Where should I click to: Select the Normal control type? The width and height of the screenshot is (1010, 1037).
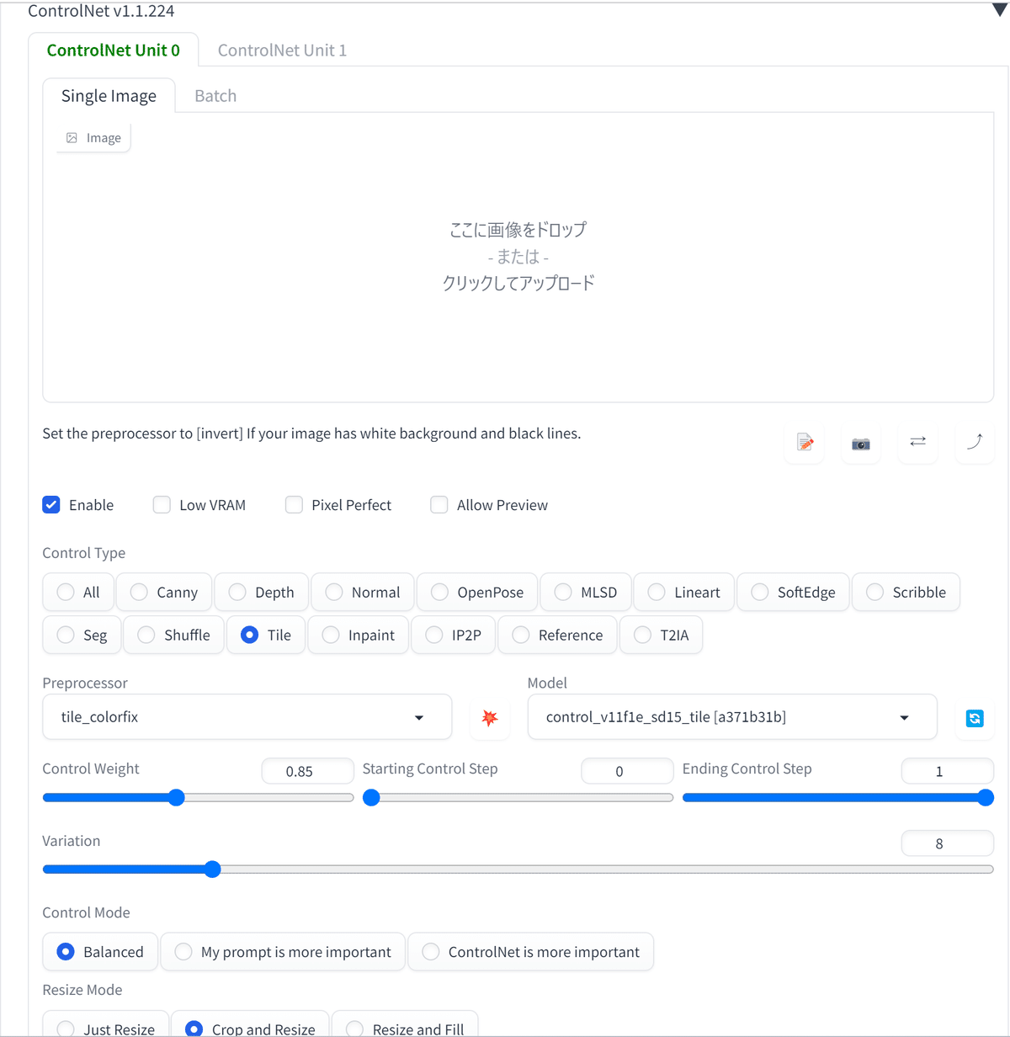tap(363, 592)
